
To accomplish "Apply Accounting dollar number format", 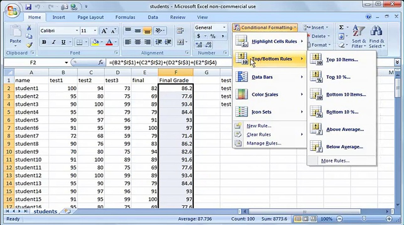I will coord(199,36).
